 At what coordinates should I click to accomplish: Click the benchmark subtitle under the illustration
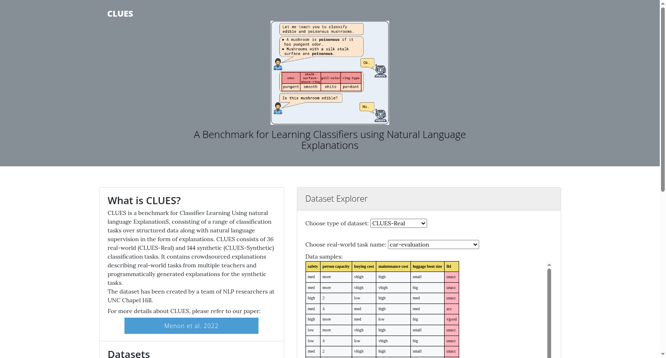pyautogui.click(x=330, y=140)
